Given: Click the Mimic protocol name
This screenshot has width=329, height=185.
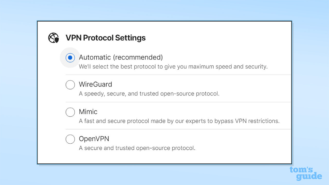Looking at the screenshot, I should pos(88,112).
